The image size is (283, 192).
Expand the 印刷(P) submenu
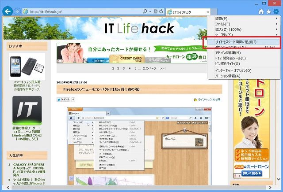click(x=244, y=18)
